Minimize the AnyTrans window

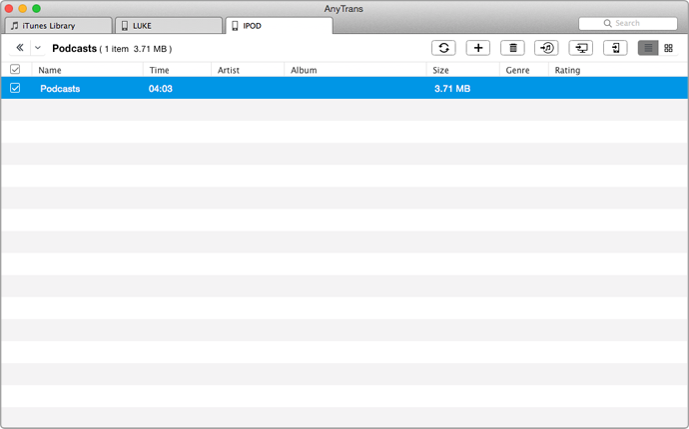point(22,8)
